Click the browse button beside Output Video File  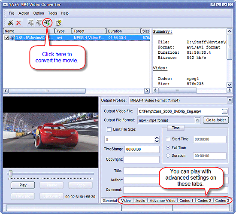(224, 111)
